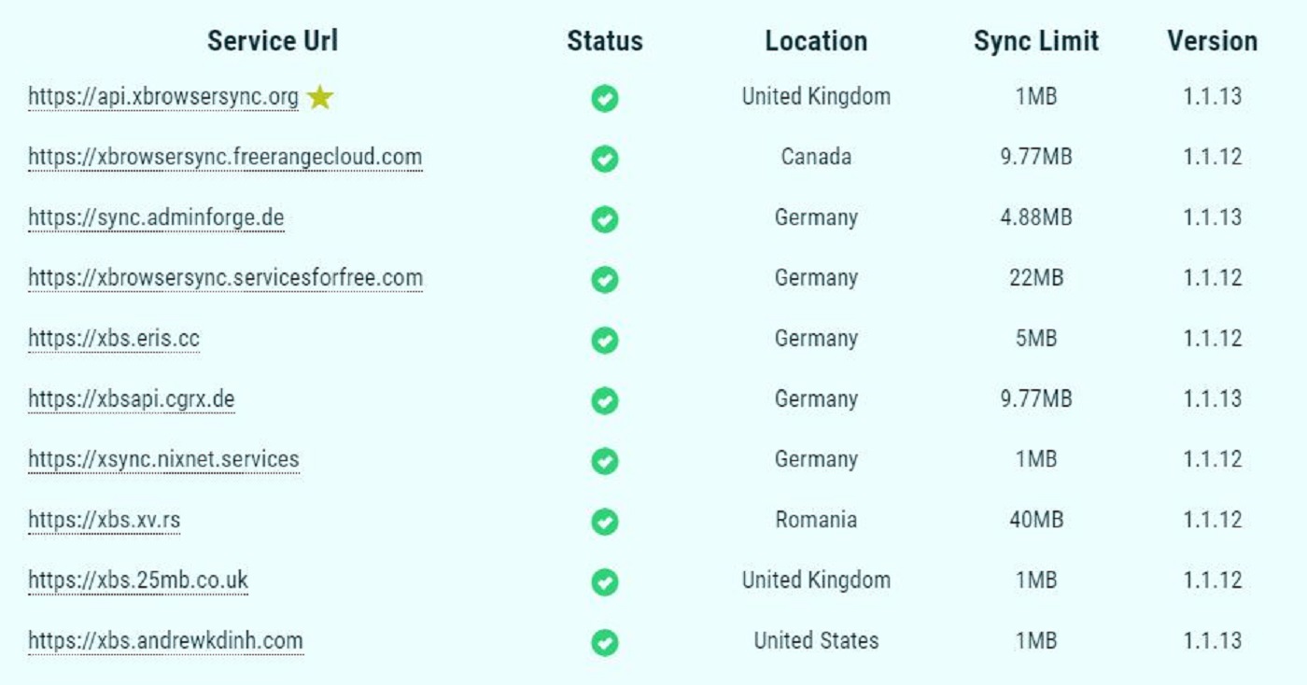
Task: Click the green checkmark for servicesforfree service
Action: (x=605, y=279)
